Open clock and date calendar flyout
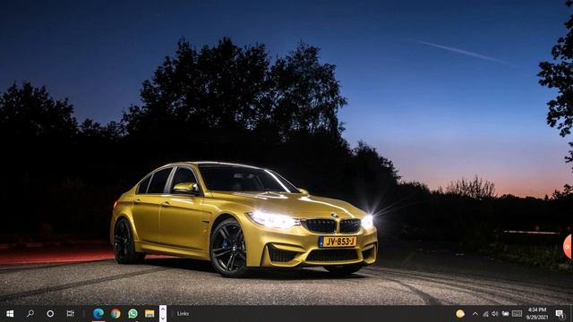 point(537,314)
